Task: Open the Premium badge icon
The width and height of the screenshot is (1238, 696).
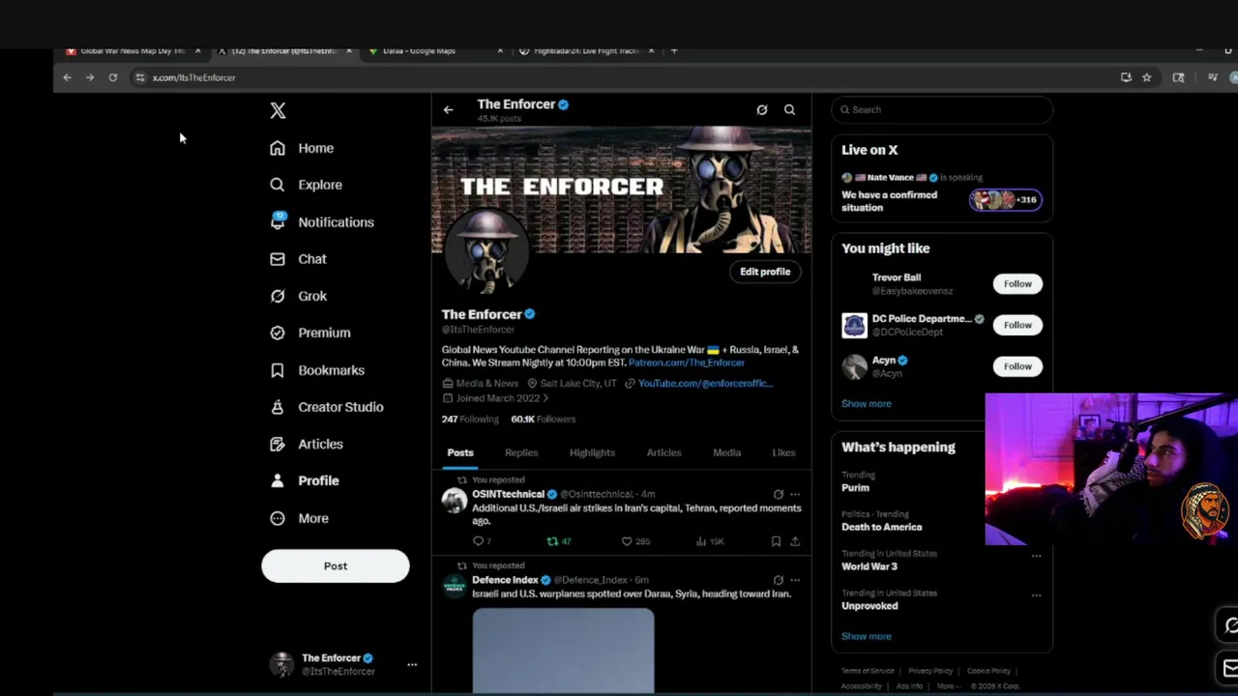Action: pos(278,333)
